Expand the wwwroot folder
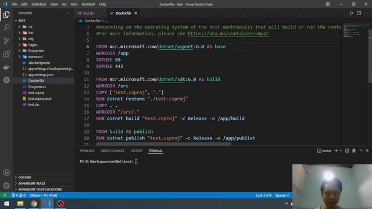 pos(19,57)
